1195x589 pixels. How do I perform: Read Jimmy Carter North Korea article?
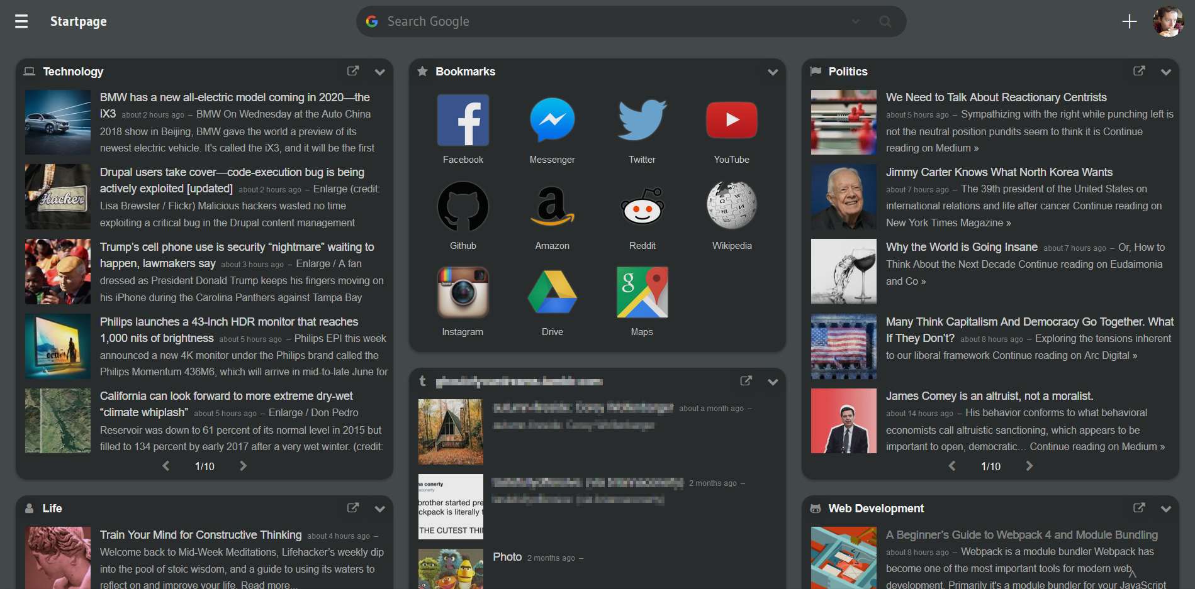point(999,172)
